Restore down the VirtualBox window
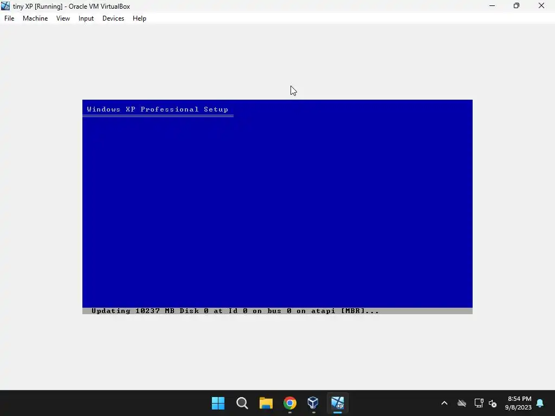The image size is (555, 416). [x=517, y=6]
